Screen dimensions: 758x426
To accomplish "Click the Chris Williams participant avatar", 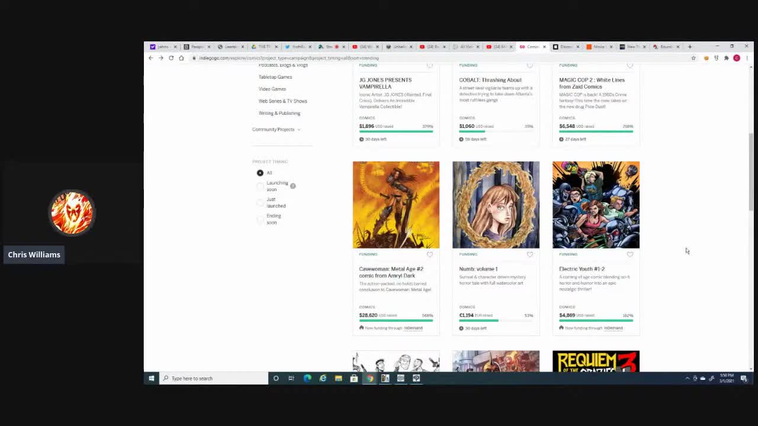I will pyautogui.click(x=72, y=212).
